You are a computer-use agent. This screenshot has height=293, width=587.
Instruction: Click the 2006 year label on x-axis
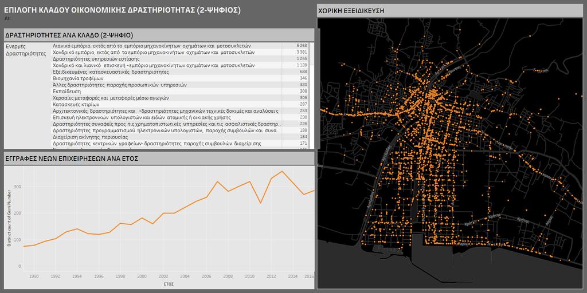206,276
